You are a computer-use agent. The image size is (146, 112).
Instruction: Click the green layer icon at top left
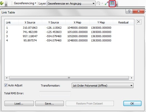pyautogui.click(x=2, y=3)
